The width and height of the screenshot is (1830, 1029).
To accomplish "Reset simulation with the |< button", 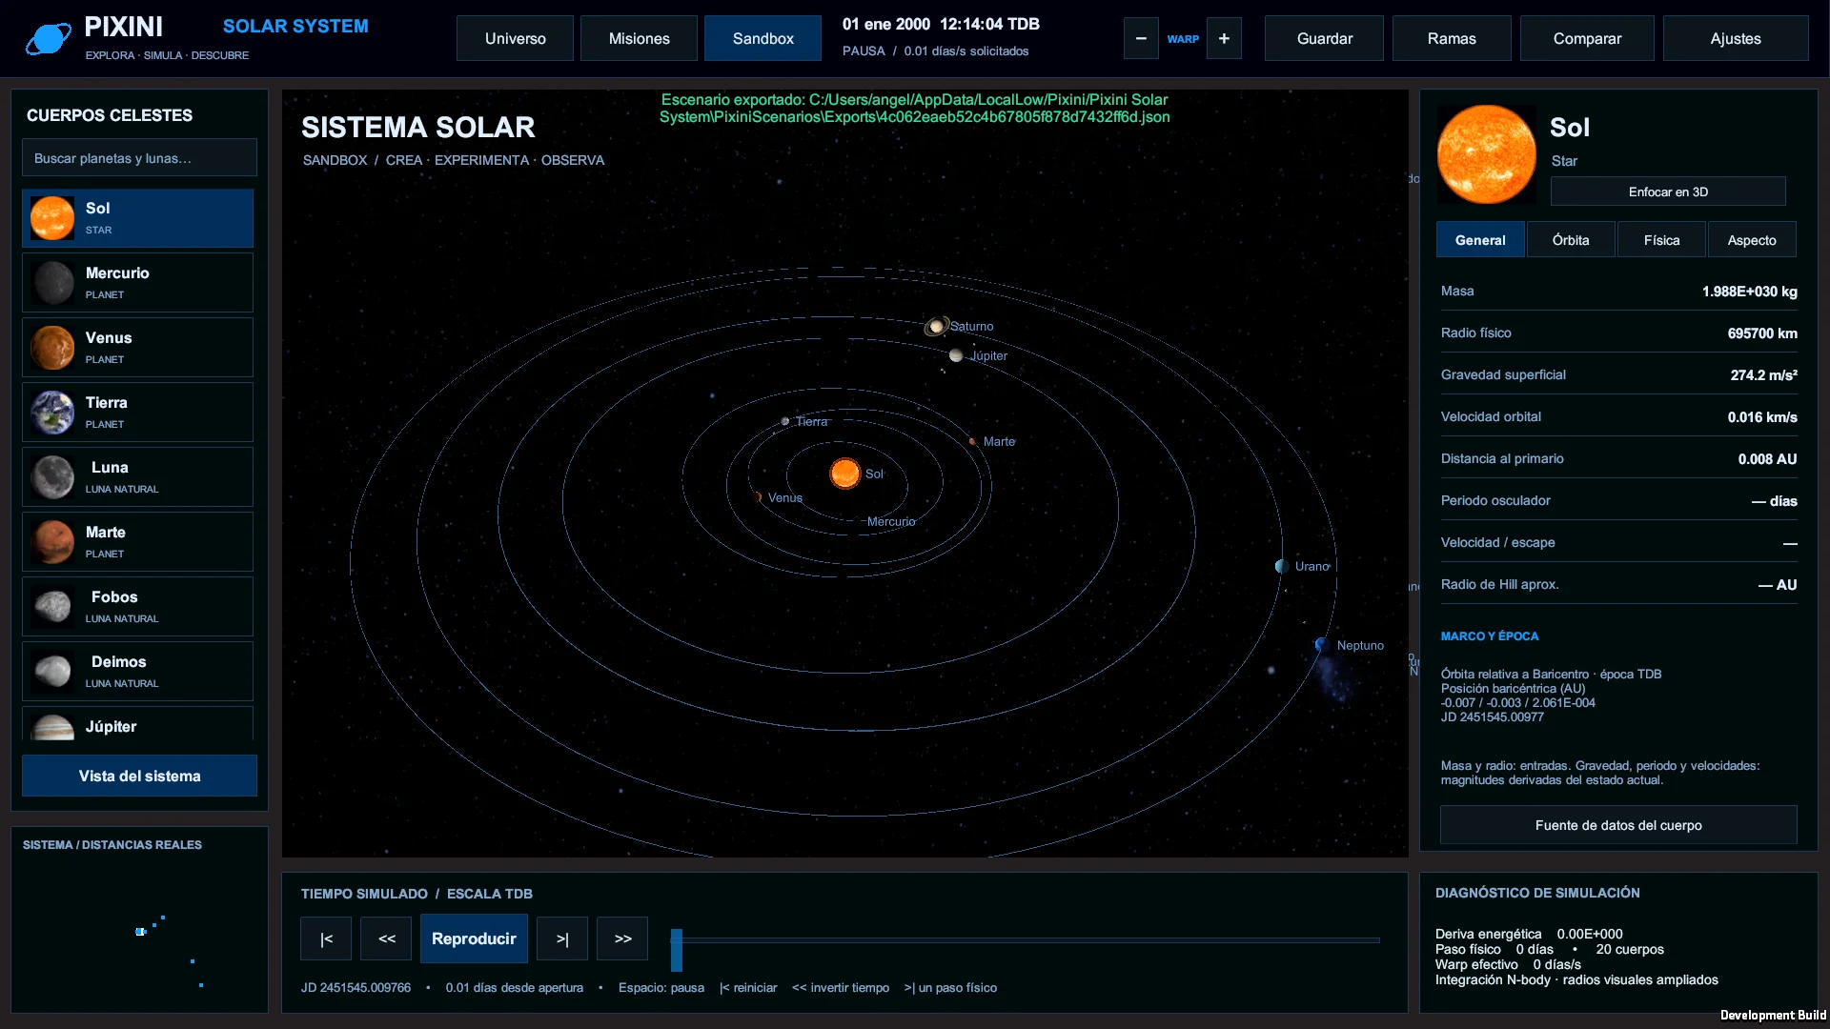I will pyautogui.click(x=326, y=938).
